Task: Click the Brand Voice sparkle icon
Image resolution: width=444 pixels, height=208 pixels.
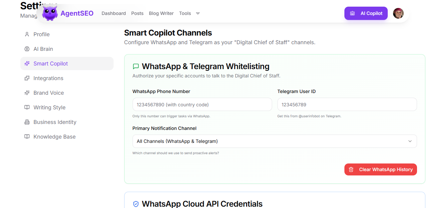Action: coord(27,93)
